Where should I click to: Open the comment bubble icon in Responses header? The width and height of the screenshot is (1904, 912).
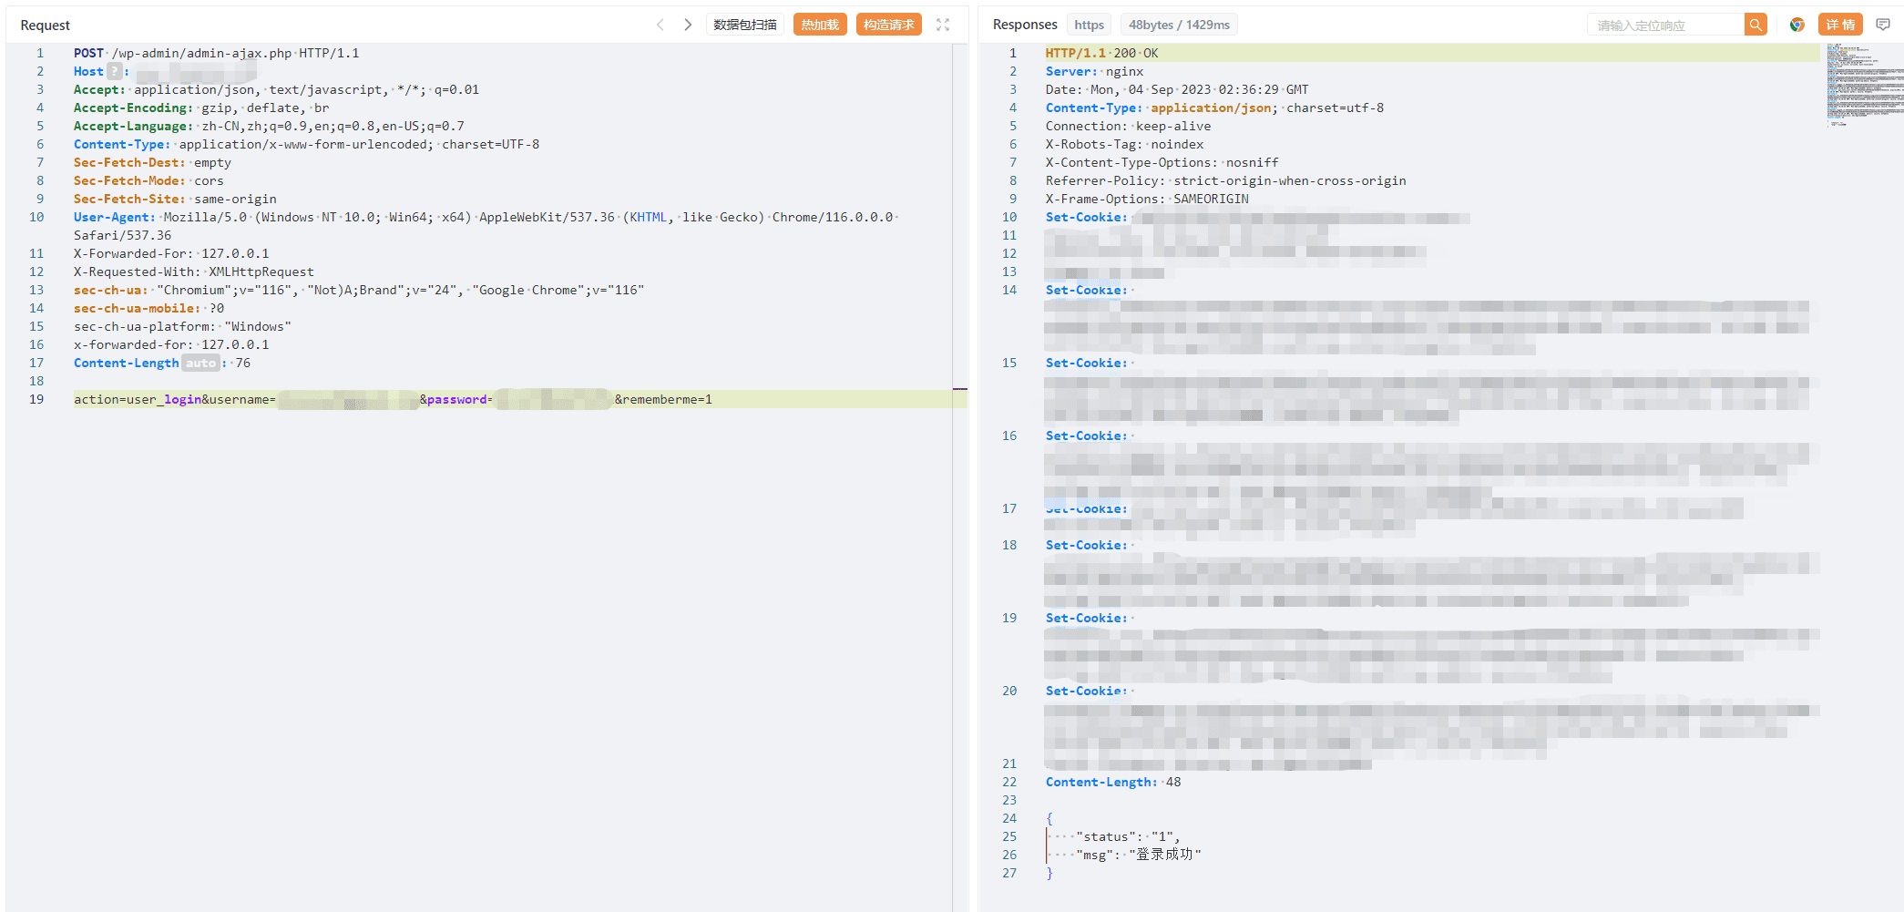(x=1883, y=25)
